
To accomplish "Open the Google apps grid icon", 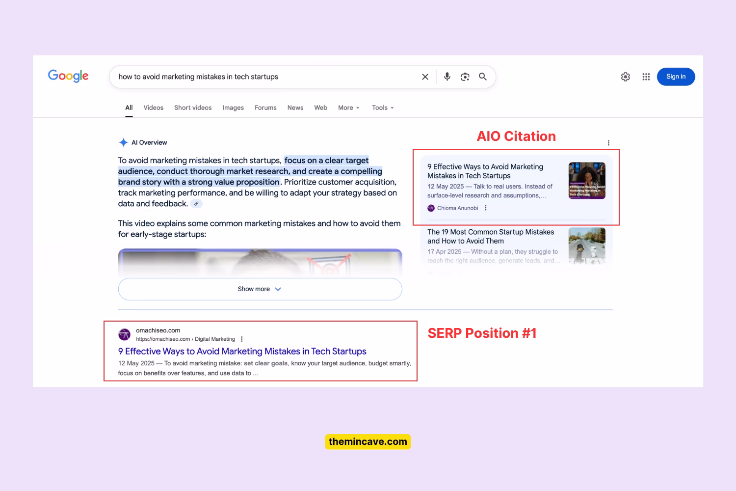I will coord(646,77).
